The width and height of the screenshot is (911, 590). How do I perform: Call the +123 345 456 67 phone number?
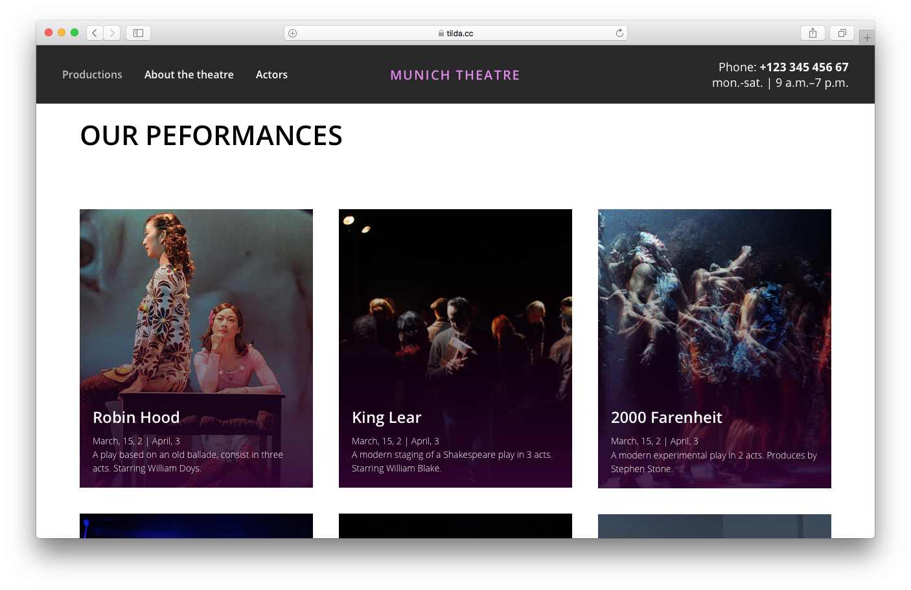(803, 67)
